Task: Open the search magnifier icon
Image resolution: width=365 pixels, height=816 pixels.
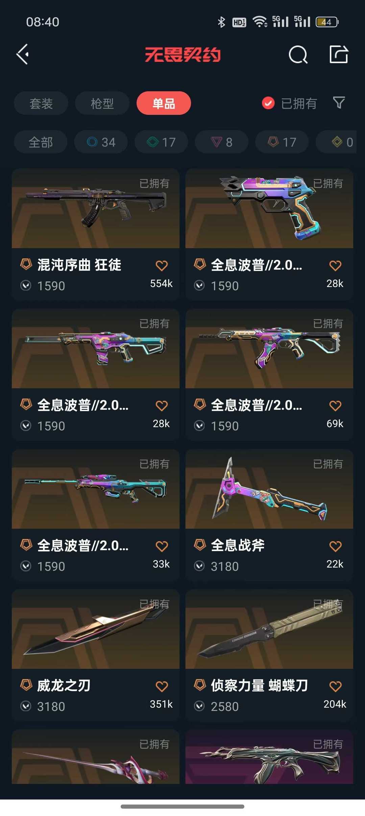Action: click(x=298, y=54)
